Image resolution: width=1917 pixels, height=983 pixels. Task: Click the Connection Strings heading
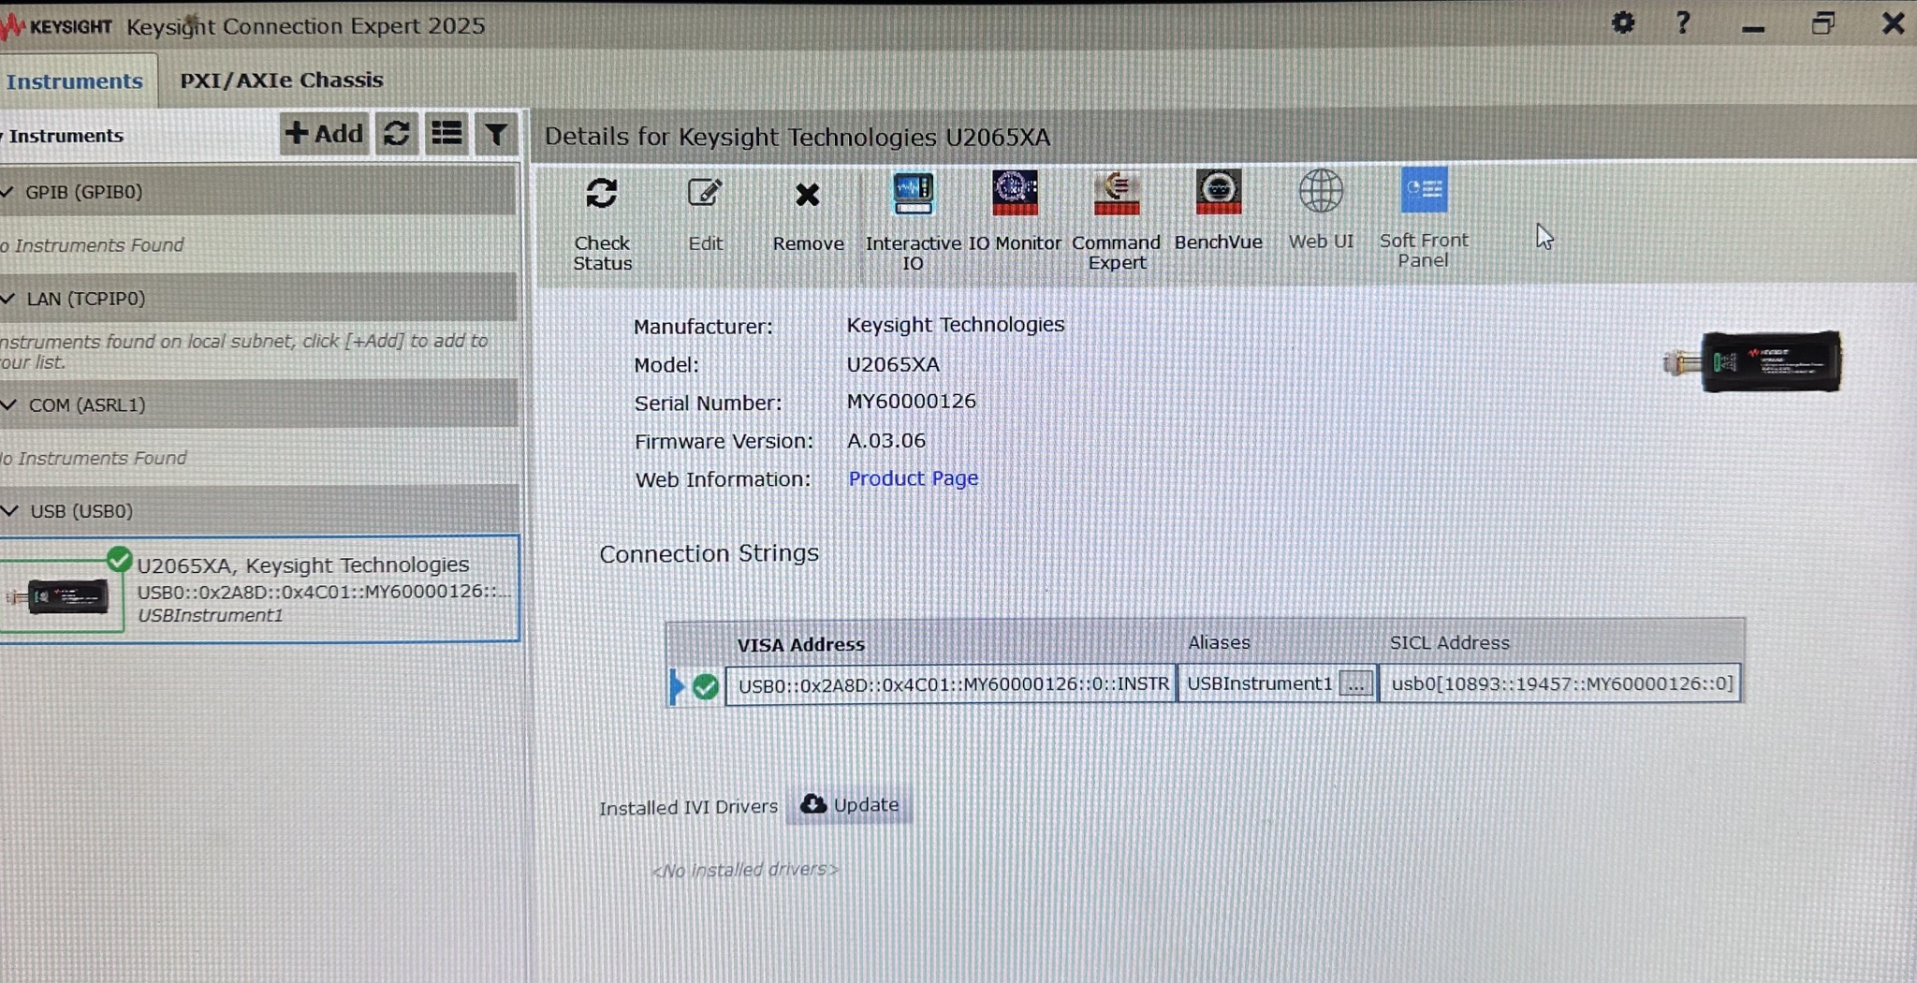point(709,553)
